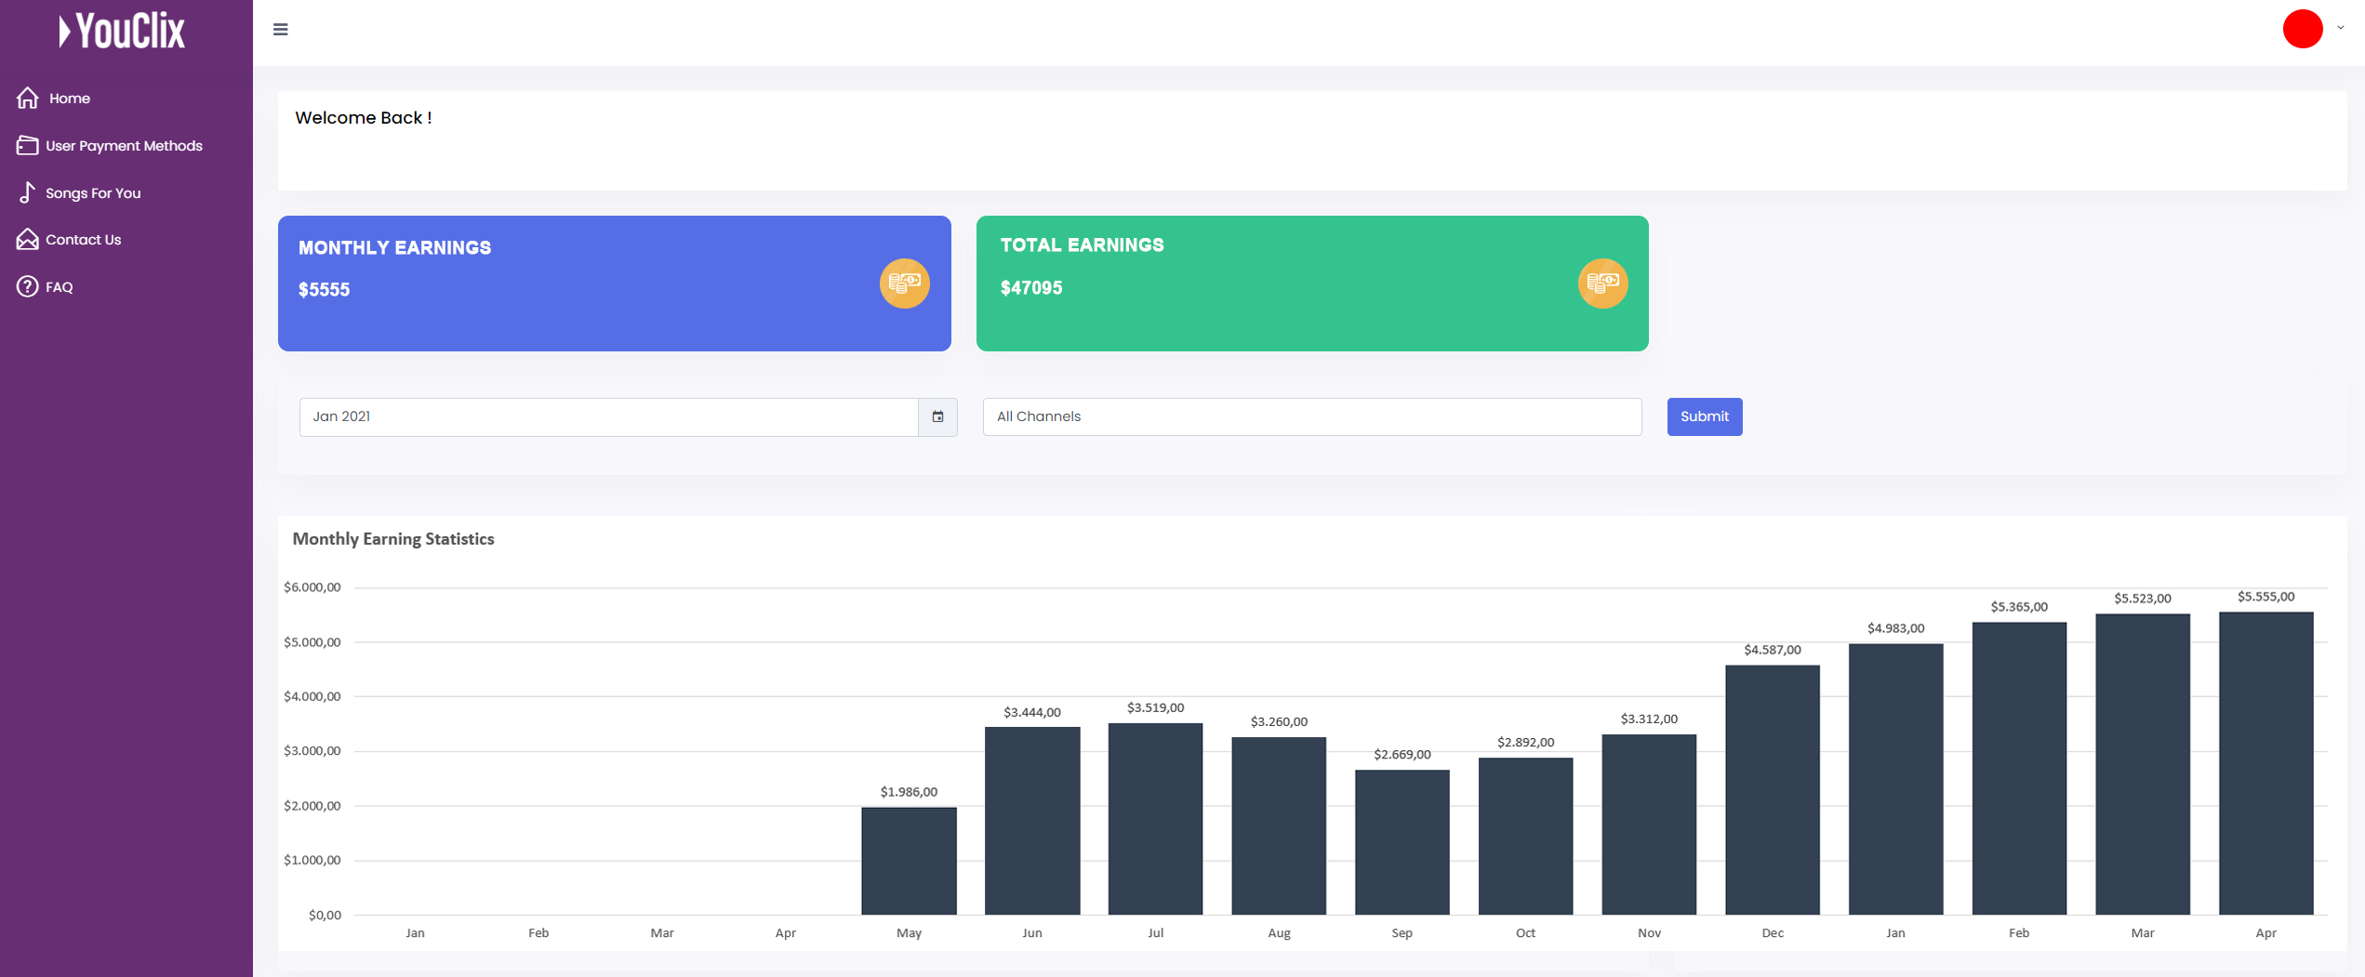Viewport: 2365px width, 977px height.
Task: Click the bar labeled $5.523,00
Action: click(x=2143, y=764)
